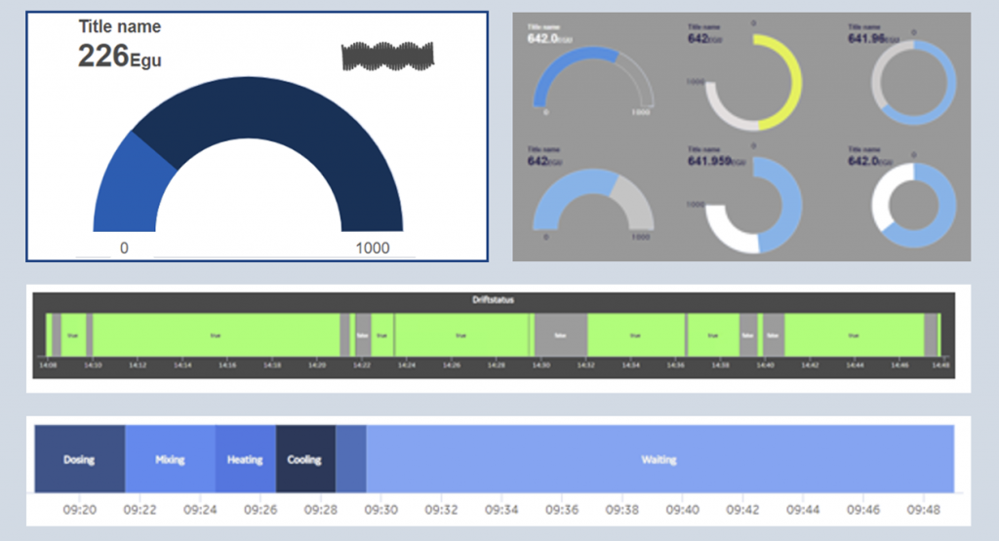Click the 09:30 tick label on the phase timeline
Screen dimensions: 999x541
[380, 509]
